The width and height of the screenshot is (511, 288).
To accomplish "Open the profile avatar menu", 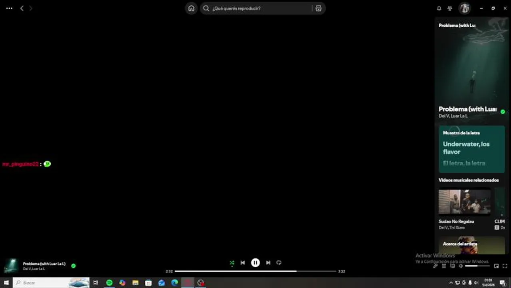I will point(464,8).
